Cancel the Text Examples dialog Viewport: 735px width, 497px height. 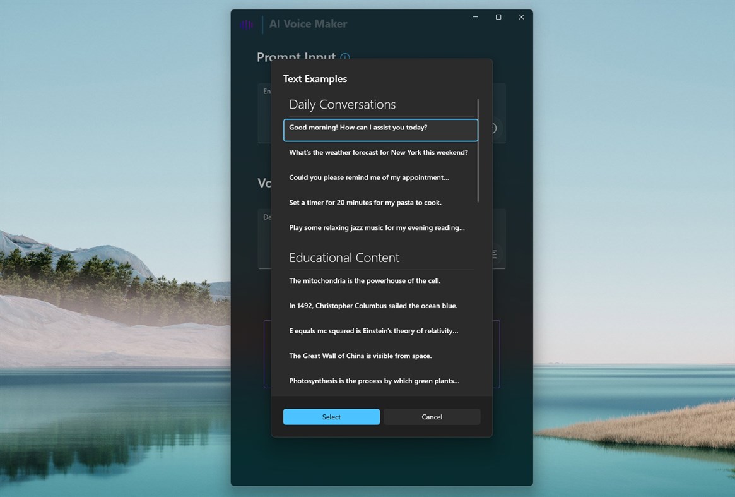(x=432, y=417)
